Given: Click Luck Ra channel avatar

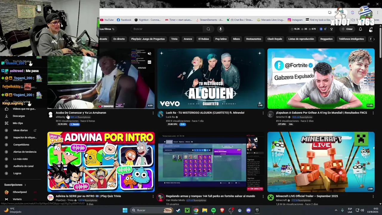Looking at the screenshot, I should coord(161,114).
